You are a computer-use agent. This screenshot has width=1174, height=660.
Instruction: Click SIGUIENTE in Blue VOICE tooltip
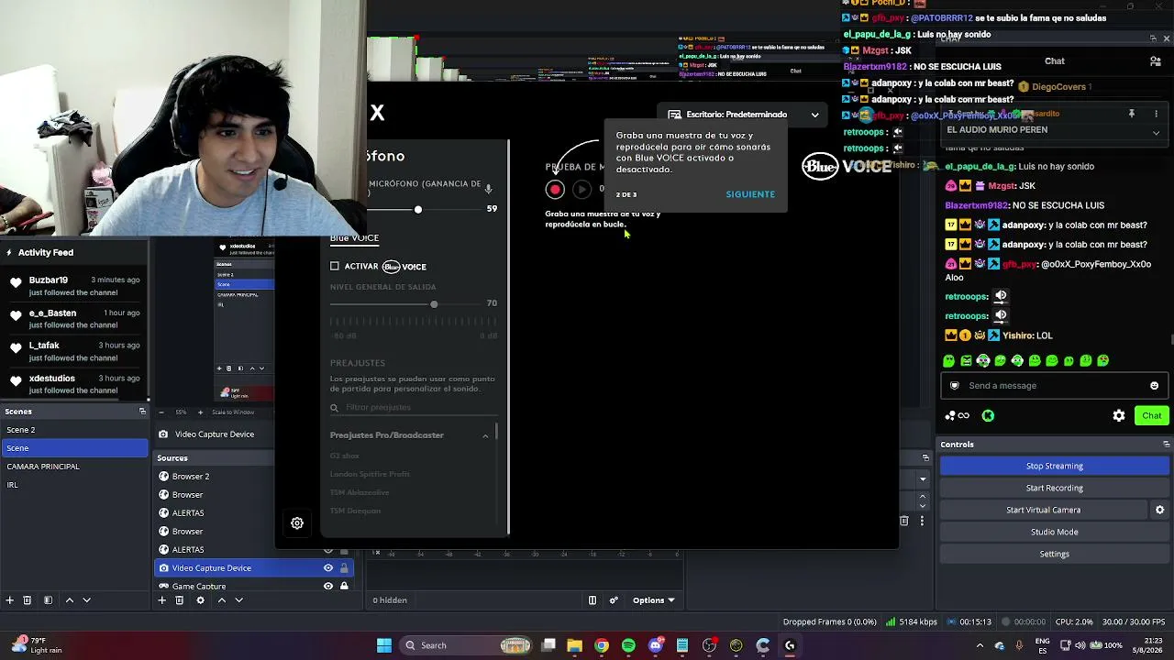(x=750, y=194)
